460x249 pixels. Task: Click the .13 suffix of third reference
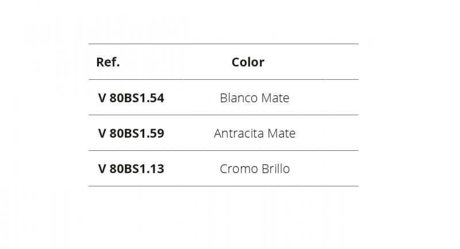[x=155, y=169]
